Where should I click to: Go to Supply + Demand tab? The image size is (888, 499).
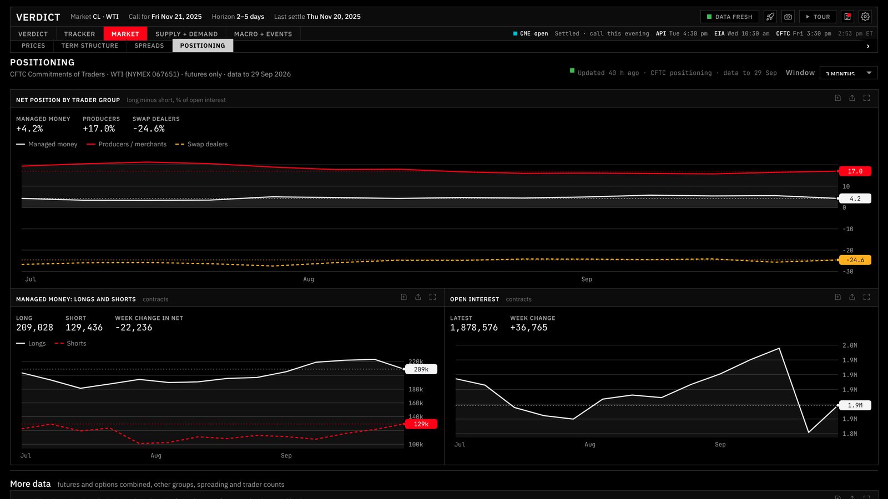pyautogui.click(x=186, y=34)
